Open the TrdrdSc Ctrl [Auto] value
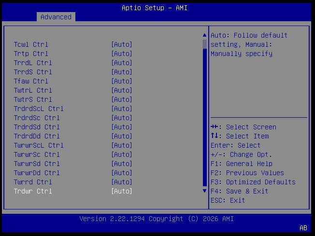This screenshot has width=315, height=236. [122, 118]
